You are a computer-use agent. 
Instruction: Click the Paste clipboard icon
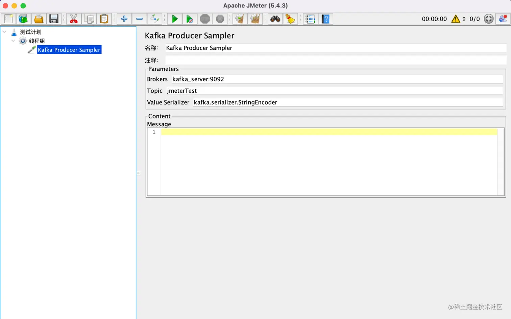pos(104,19)
